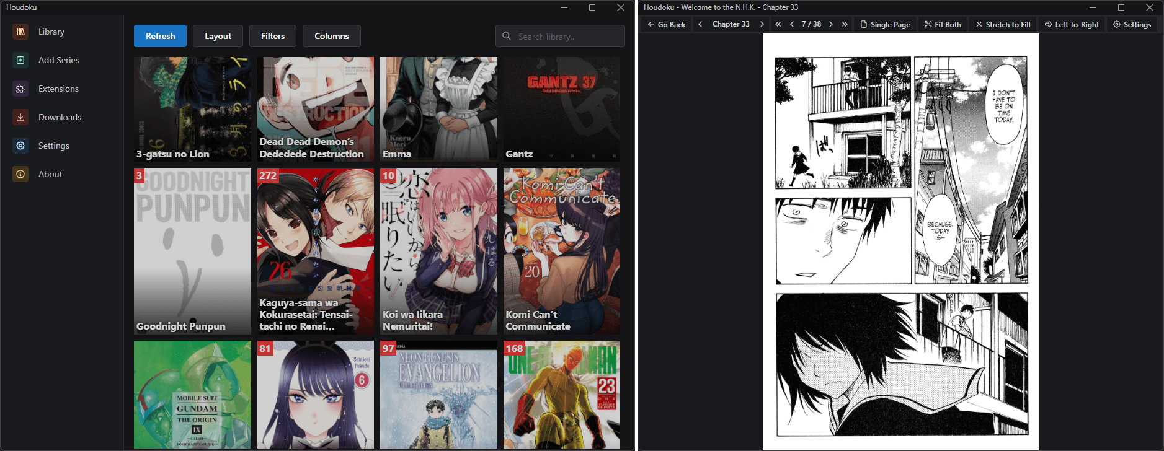Open the Emma series cover
This screenshot has width=1164, height=451.
coord(438,109)
